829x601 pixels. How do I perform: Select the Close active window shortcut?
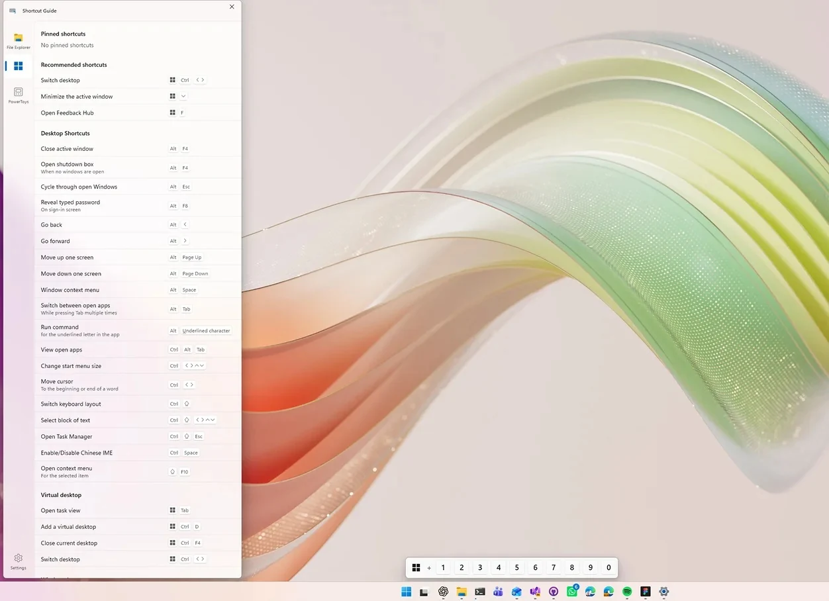138,149
